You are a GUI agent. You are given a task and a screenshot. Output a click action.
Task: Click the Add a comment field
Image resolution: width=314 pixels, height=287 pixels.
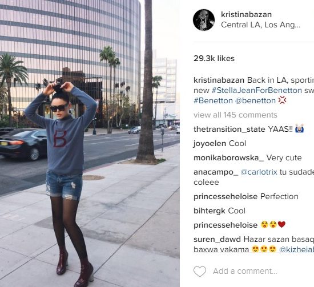point(245,271)
